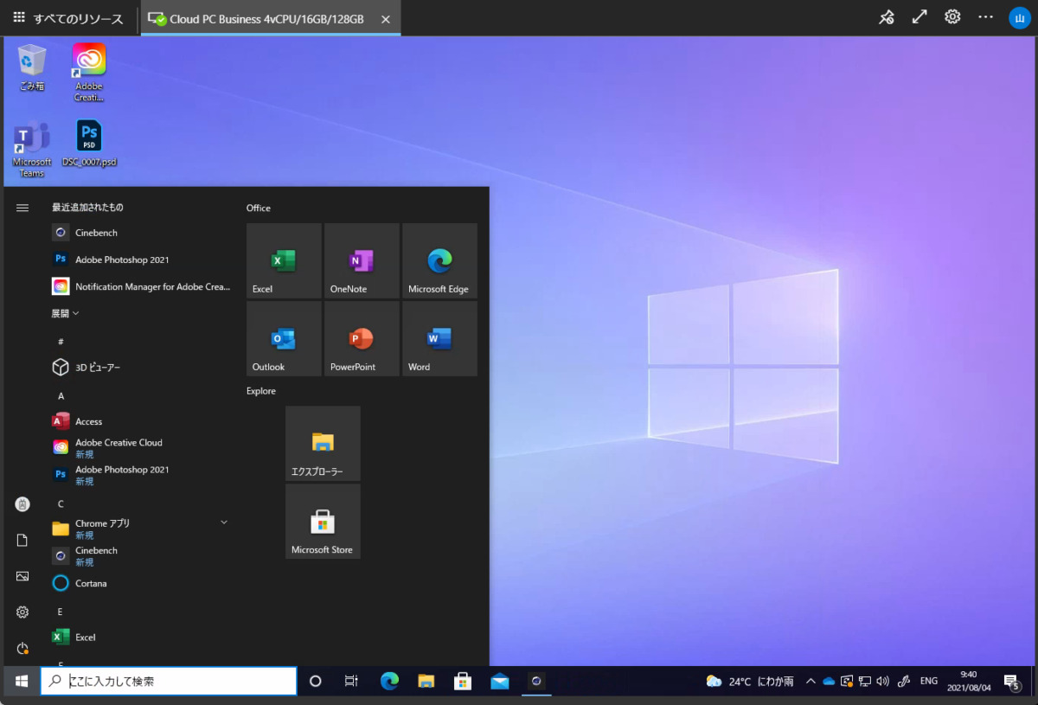Launch the Word tile
This screenshot has width=1038, height=705.
click(x=439, y=339)
